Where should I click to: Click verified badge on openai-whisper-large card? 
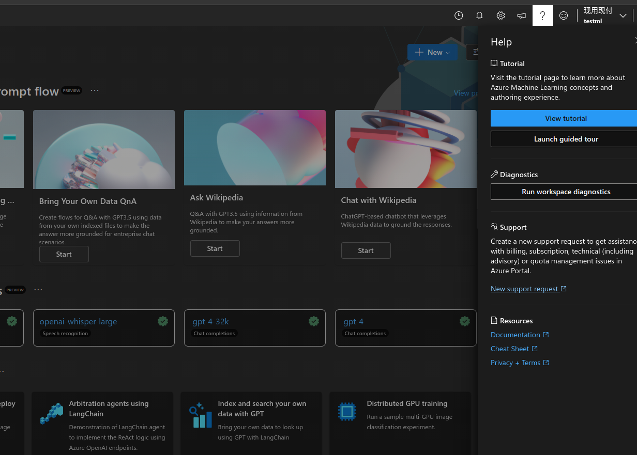[163, 321]
